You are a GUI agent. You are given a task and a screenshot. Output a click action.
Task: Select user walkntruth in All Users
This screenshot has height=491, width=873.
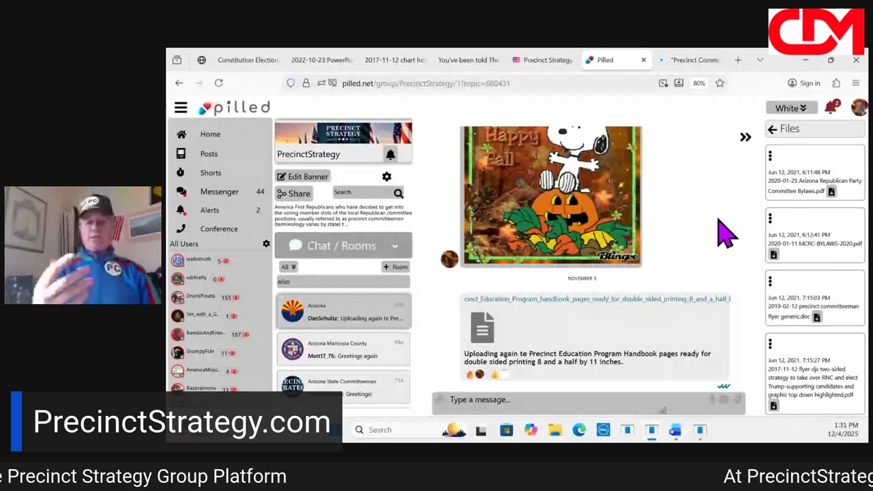tap(198, 260)
